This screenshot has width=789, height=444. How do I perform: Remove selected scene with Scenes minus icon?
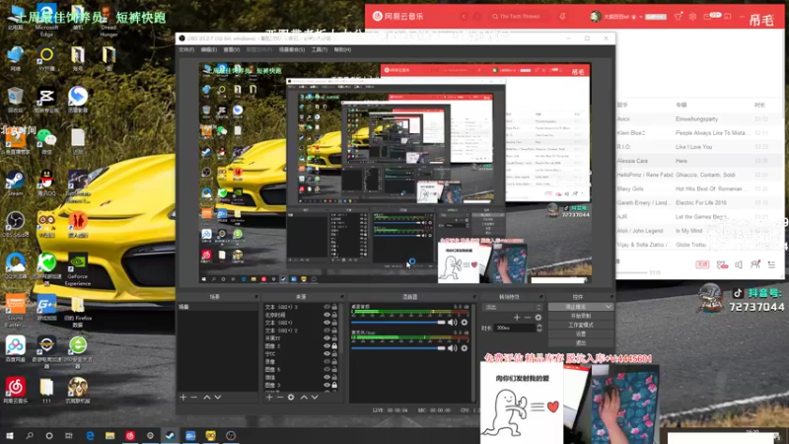pos(194,398)
